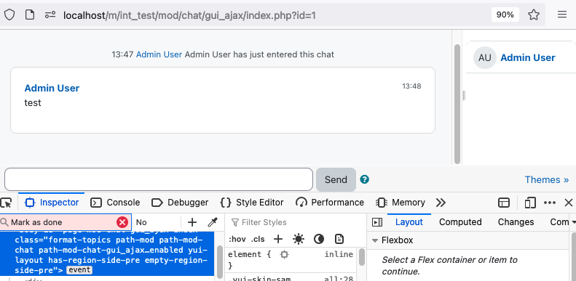
Task: Click the markup view scrollbar
Action: pyautogui.click(x=220, y=261)
